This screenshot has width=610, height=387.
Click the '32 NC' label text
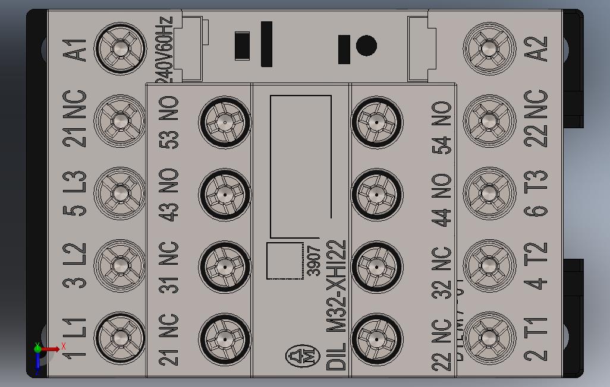coord(442,273)
